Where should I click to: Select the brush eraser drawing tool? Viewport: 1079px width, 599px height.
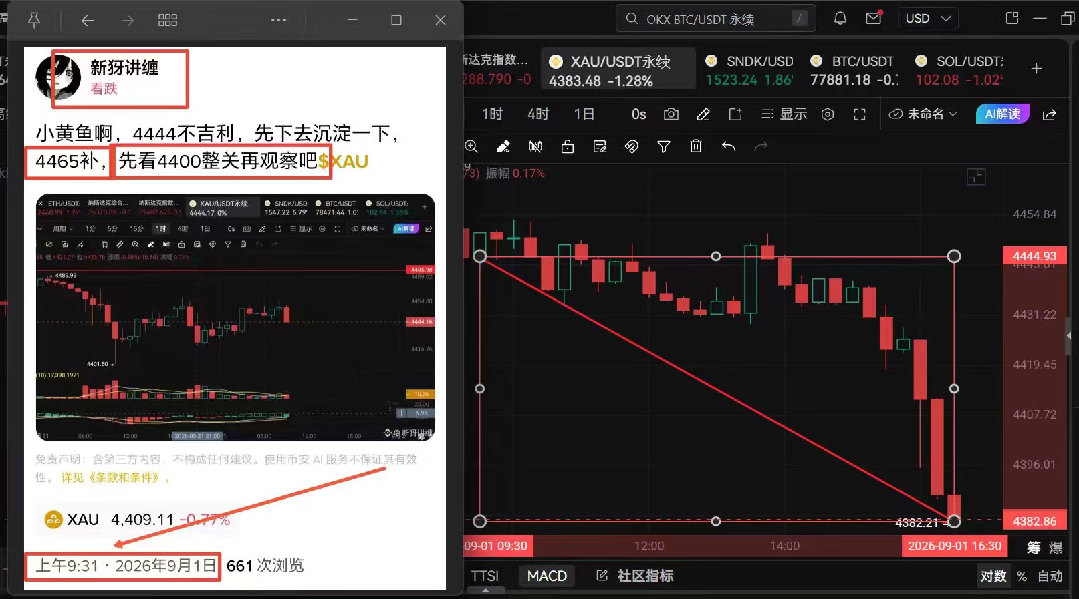(x=503, y=146)
